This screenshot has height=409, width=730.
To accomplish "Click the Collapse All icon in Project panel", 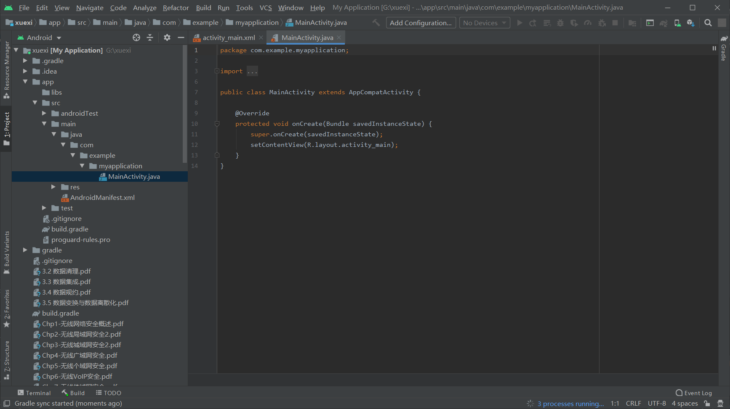I will click(x=150, y=37).
